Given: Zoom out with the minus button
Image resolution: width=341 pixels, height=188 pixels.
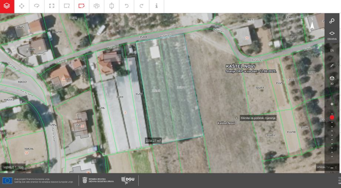Looking at the screenshot, I should click(332, 167).
